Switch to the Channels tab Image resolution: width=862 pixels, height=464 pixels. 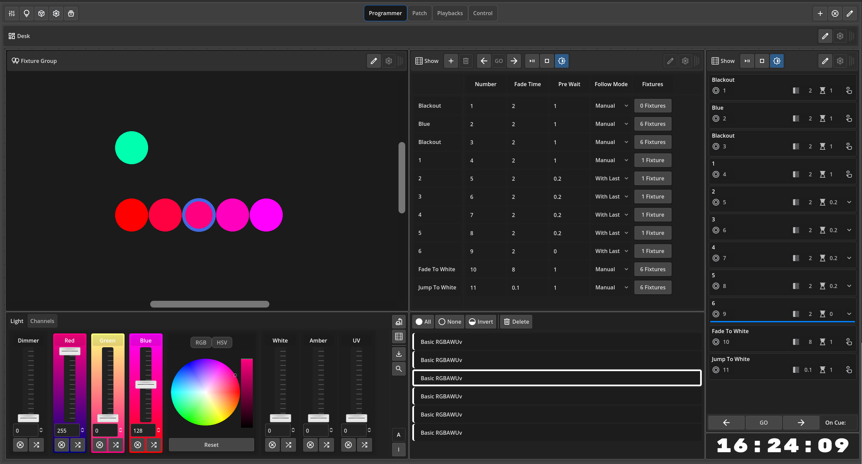click(42, 321)
